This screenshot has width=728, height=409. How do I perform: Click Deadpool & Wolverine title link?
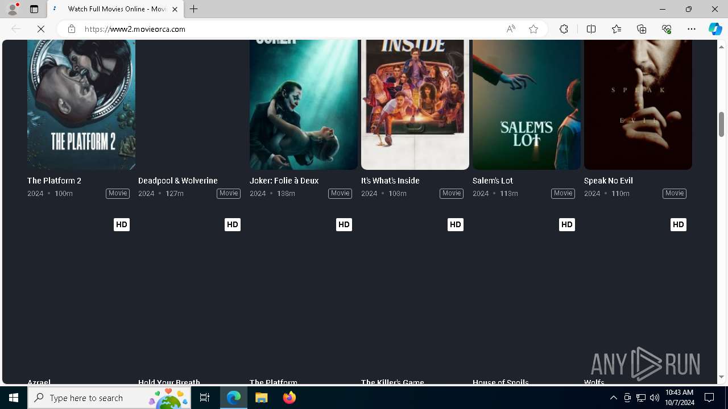pyautogui.click(x=178, y=181)
